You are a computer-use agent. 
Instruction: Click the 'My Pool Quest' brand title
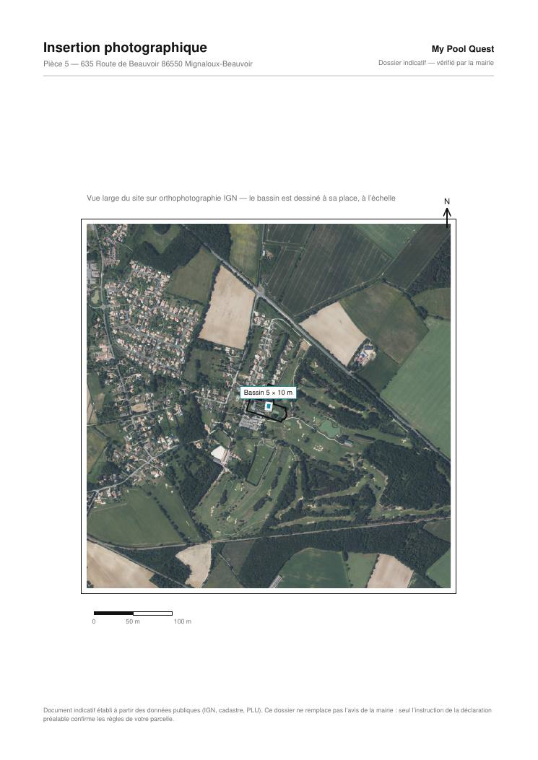click(x=463, y=49)
